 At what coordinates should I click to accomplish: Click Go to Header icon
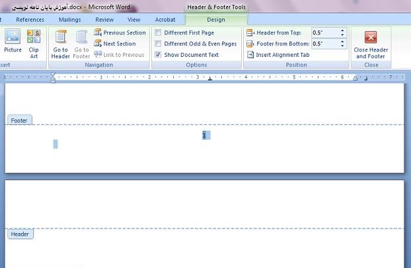pos(60,45)
